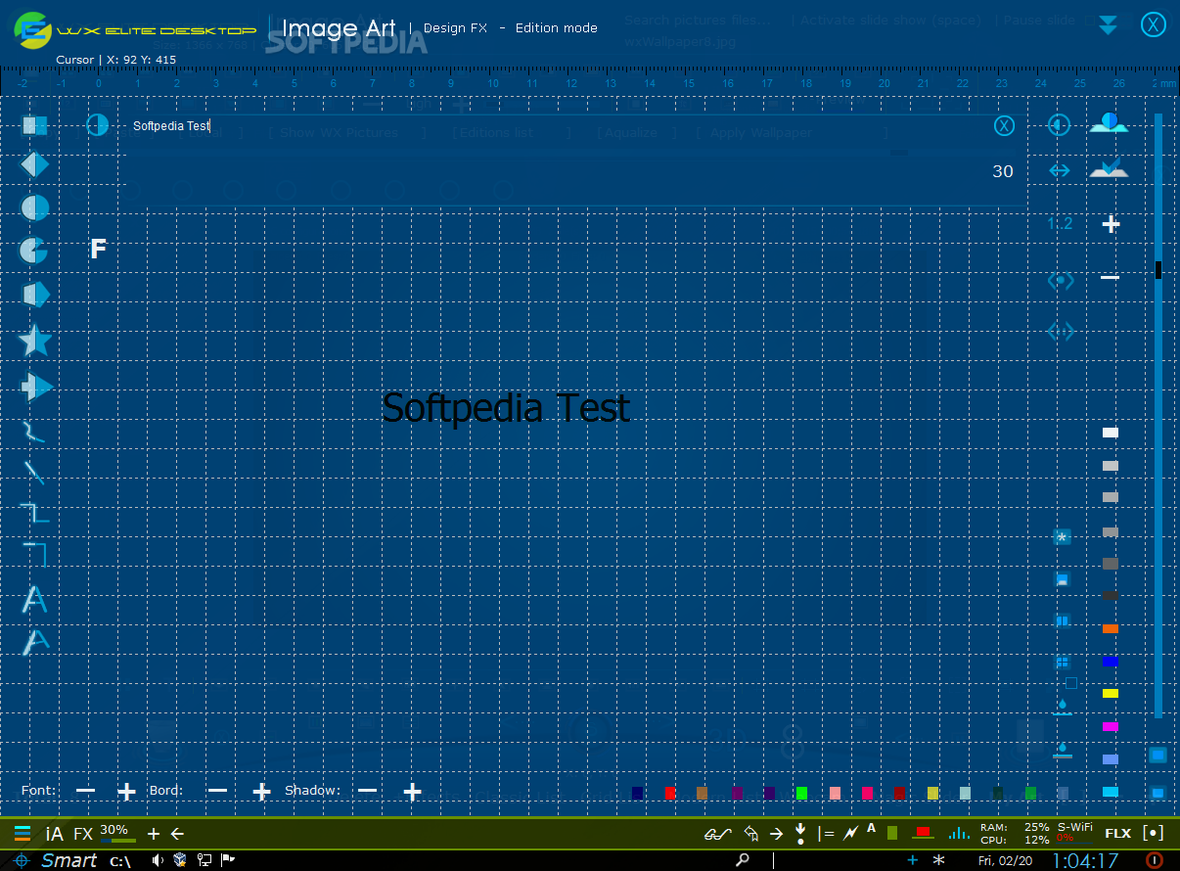
Task: Click the Smart label on taskbar
Action: click(68, 860)
